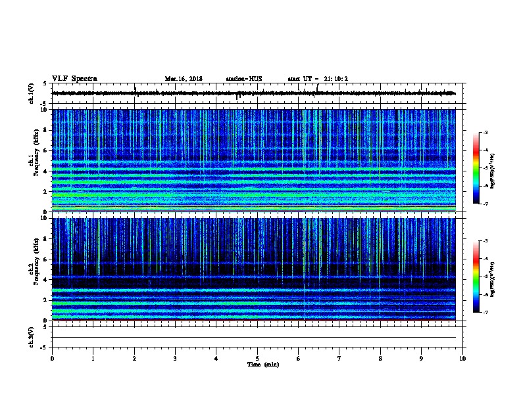Click the ch.1 color bar's "-7" label

coord(485,204)
